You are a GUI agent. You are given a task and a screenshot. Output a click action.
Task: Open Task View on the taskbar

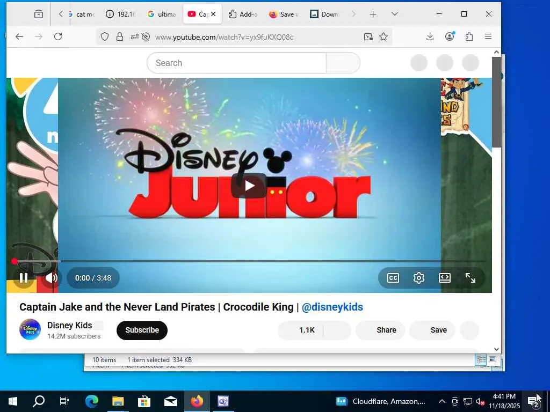coord(64,401)
